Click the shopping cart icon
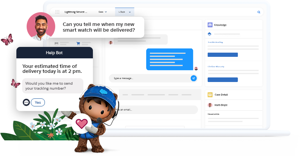 (x=78, y=43)
